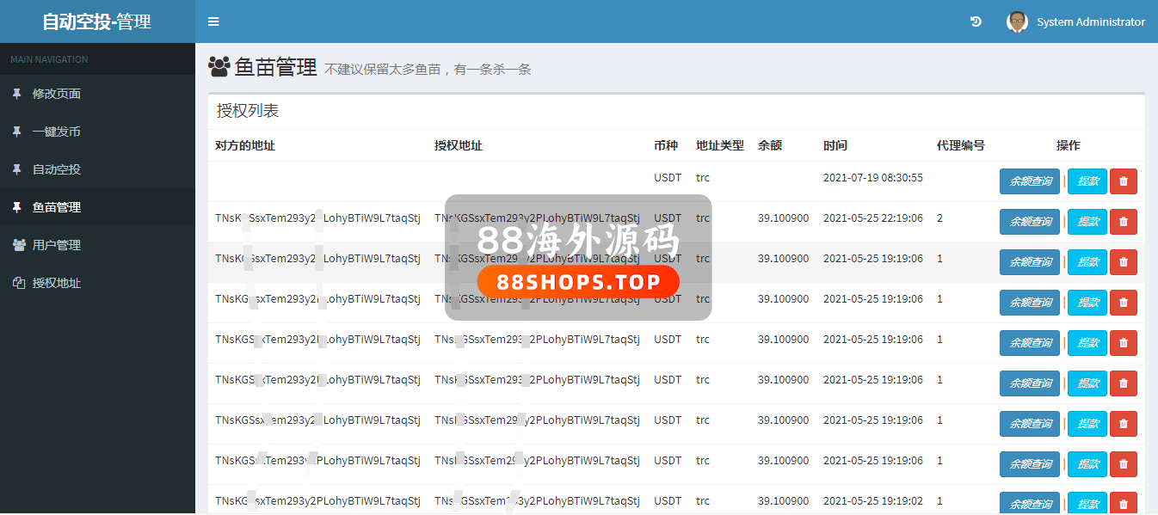The width and height of the screenshot is (1158, 515).
Task: Toggle the sidebar with hamburger icon
Action: pos(213,21)
